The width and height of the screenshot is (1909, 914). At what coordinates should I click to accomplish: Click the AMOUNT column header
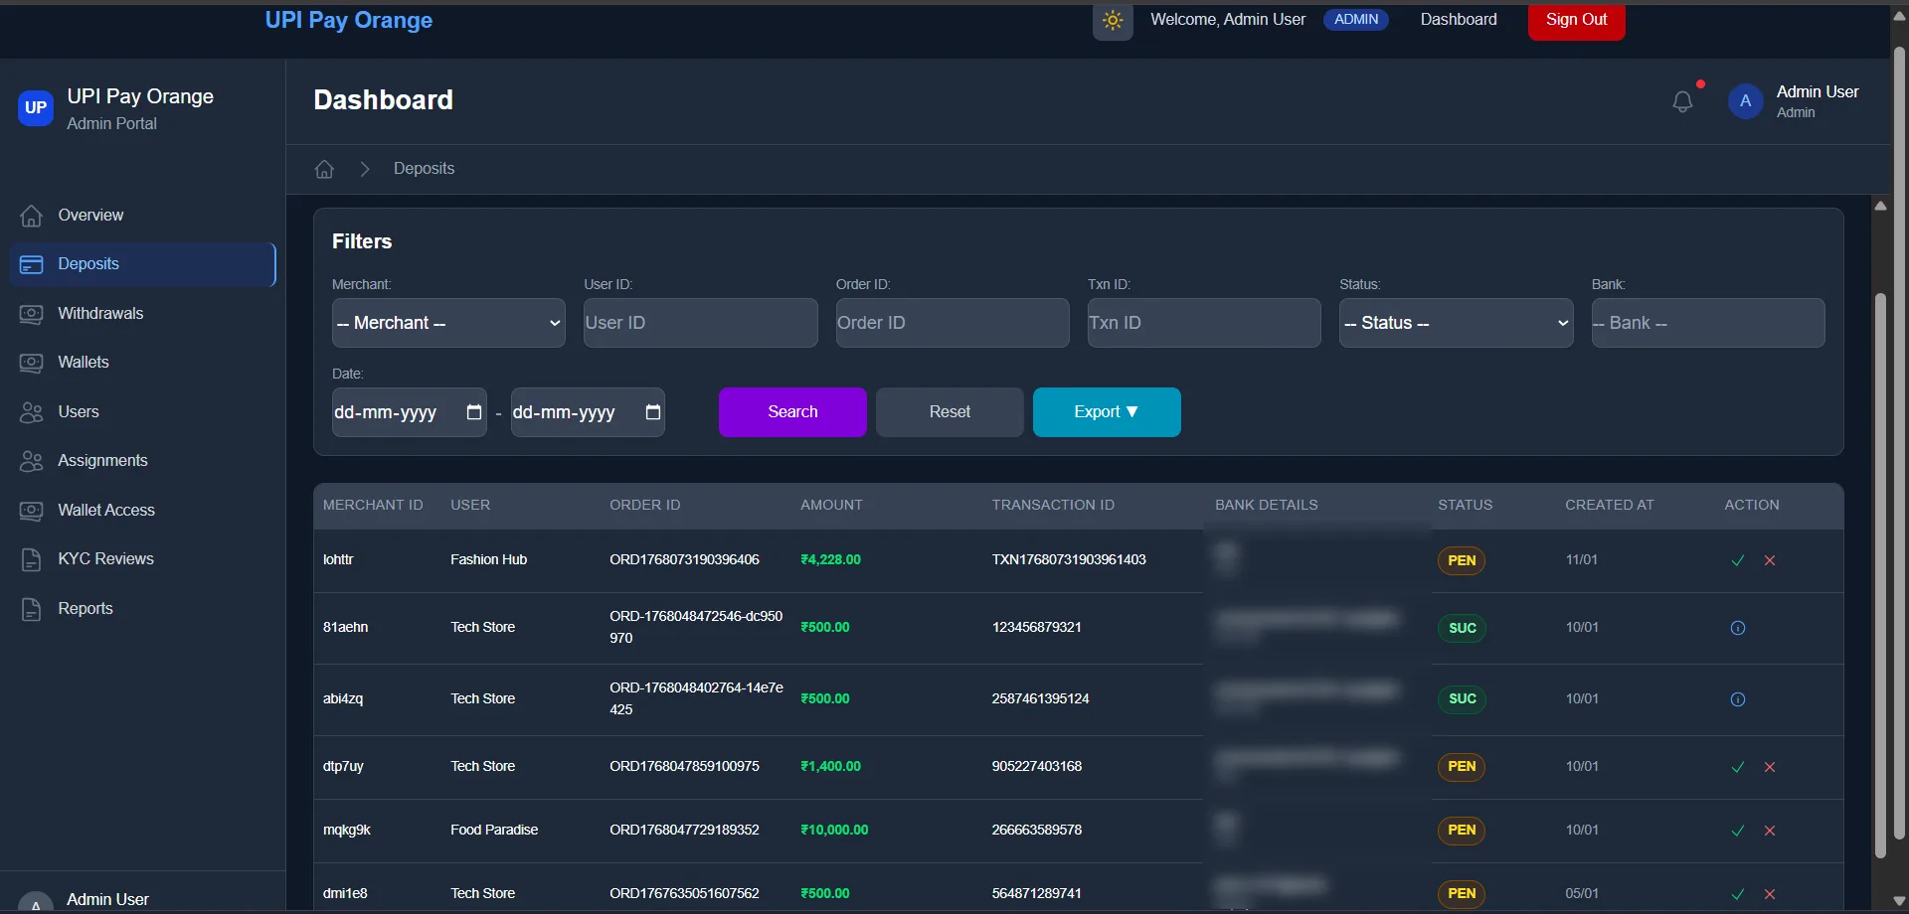click(x=831, y=506)
